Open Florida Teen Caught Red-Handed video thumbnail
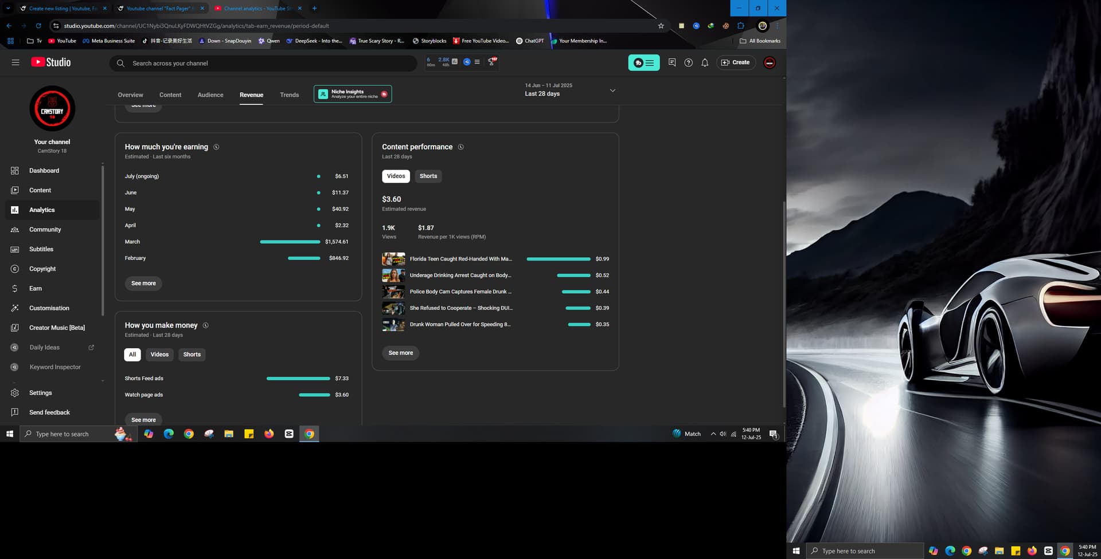Screen dimensions: 1101x559 [x=393, y=259]
